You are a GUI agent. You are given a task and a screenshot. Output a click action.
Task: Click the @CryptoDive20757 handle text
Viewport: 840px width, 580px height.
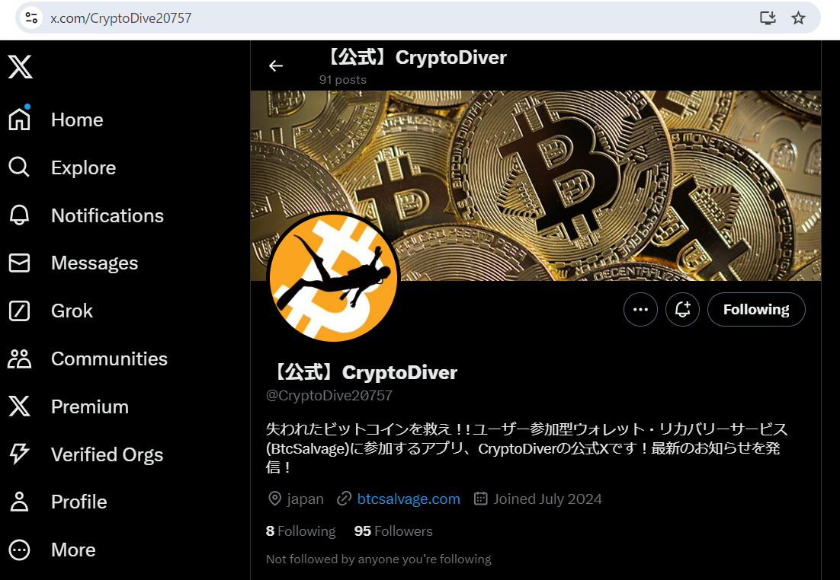point(329,395)
